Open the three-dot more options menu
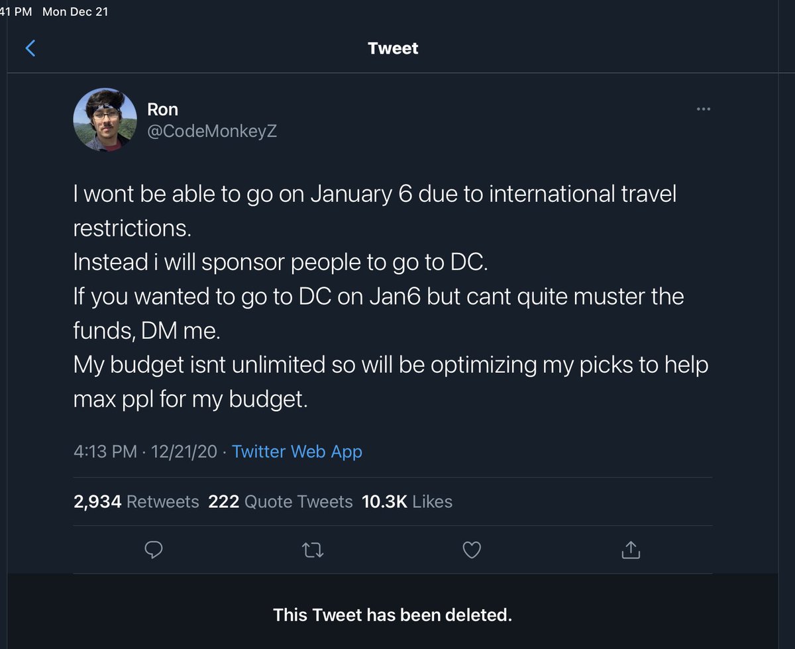The image size is (795, 649). point(703,109)
